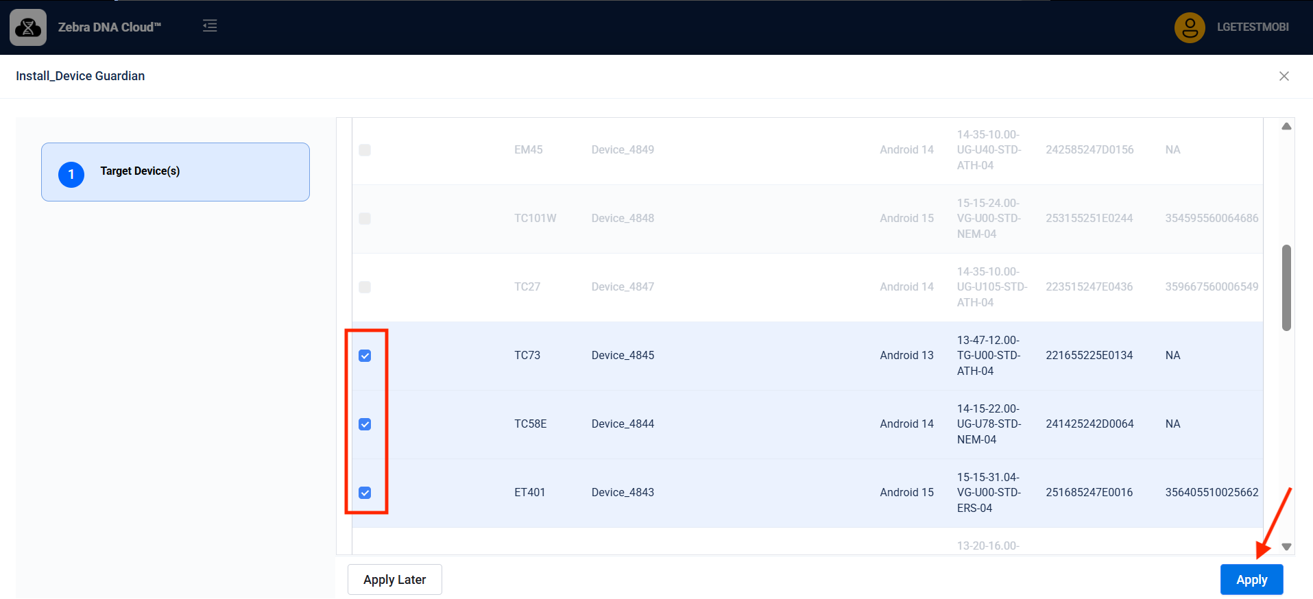The height and width of the screenshot is (599, 1313).
Task: Click the LGETESTMOBI account name
Action: 1253,27
